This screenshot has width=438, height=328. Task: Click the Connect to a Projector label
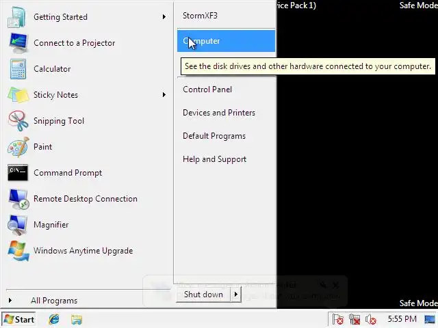pos(75,43)
